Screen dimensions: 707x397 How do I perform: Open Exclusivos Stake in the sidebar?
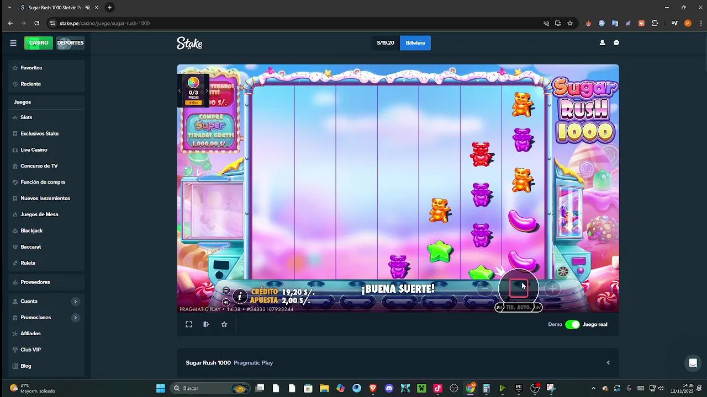(47, 133)
